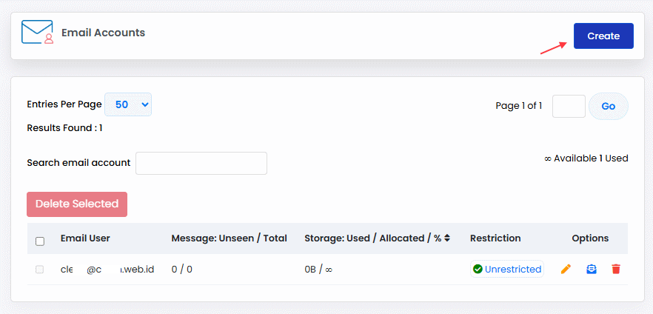Click the Go pagination button
This screenshot has height=314, width=653.
(x=609, y=106)
